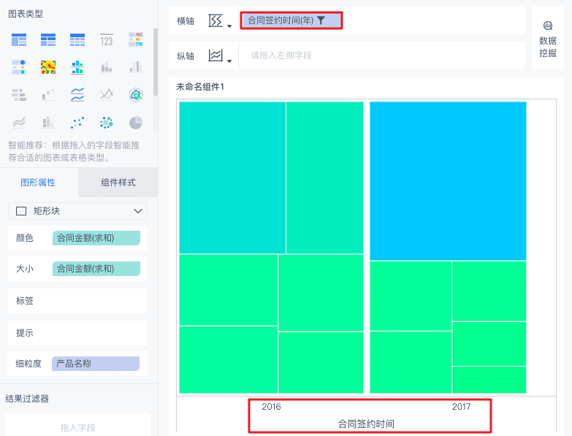The width and height of the screenshot is (572, 436).
Task: Select the detail table chart type
Action: click(x=77, y=39)
